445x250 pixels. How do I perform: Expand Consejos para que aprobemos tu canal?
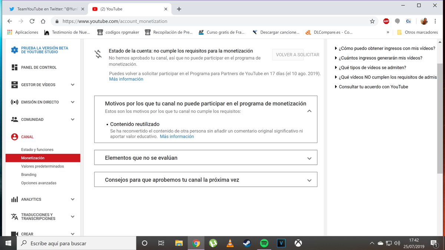(x=309, y=180)
